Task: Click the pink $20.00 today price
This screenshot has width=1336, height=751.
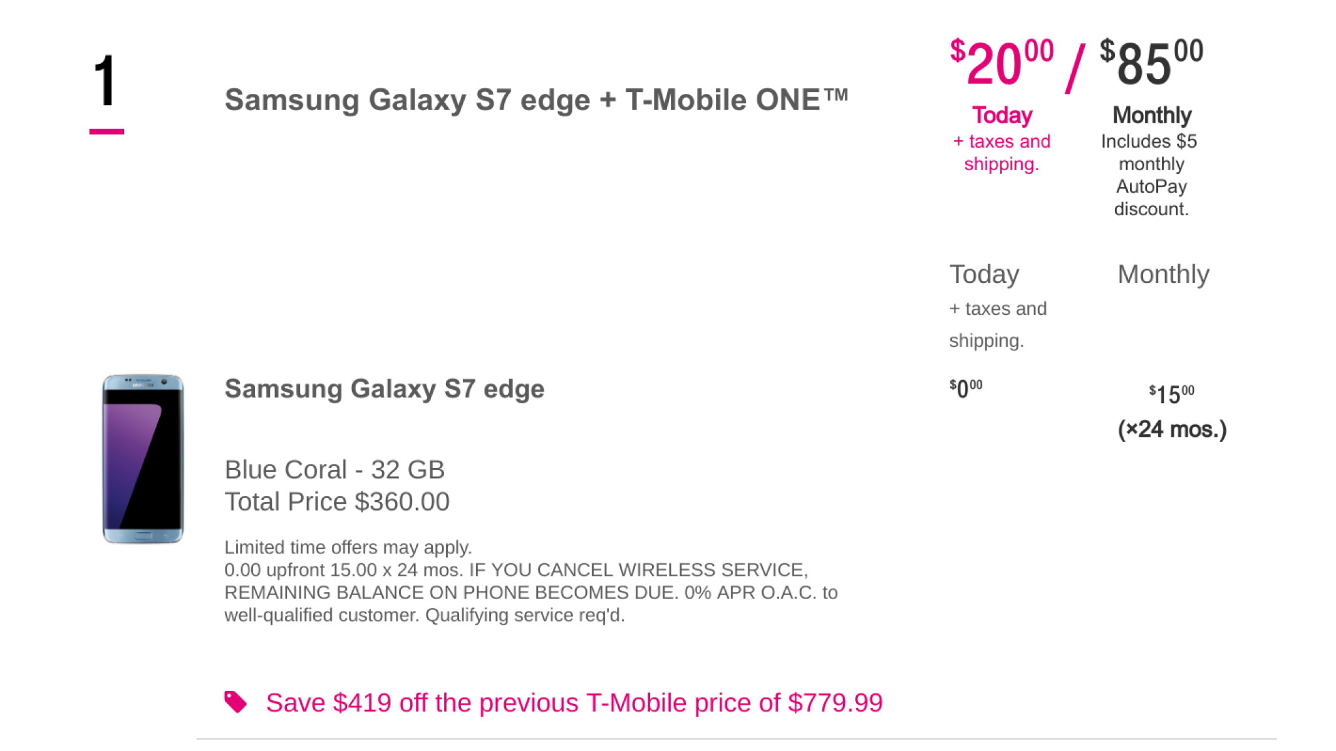Action: tap(1001, 63)
